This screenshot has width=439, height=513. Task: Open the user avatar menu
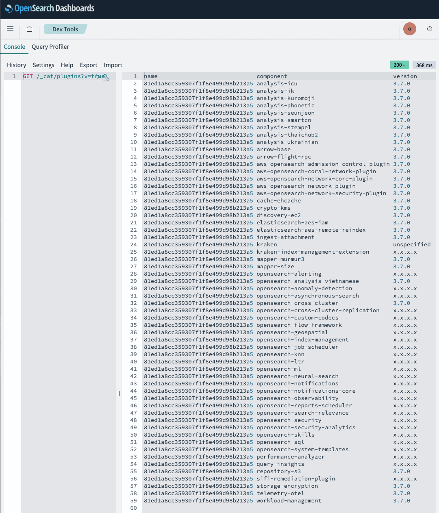[409, 29]
